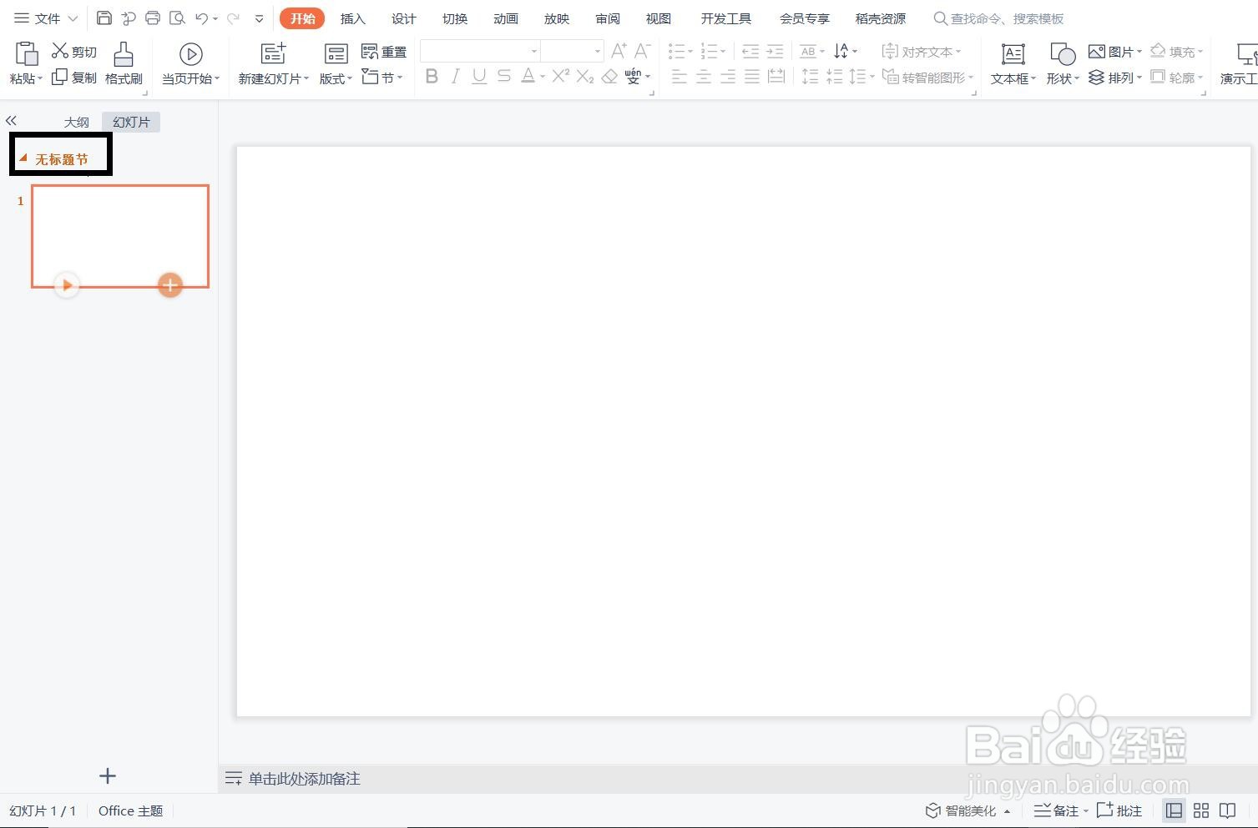This screenshot has height=828, width=1258.
Task: Copy selection with 复制
Action: tap(74, 78)
